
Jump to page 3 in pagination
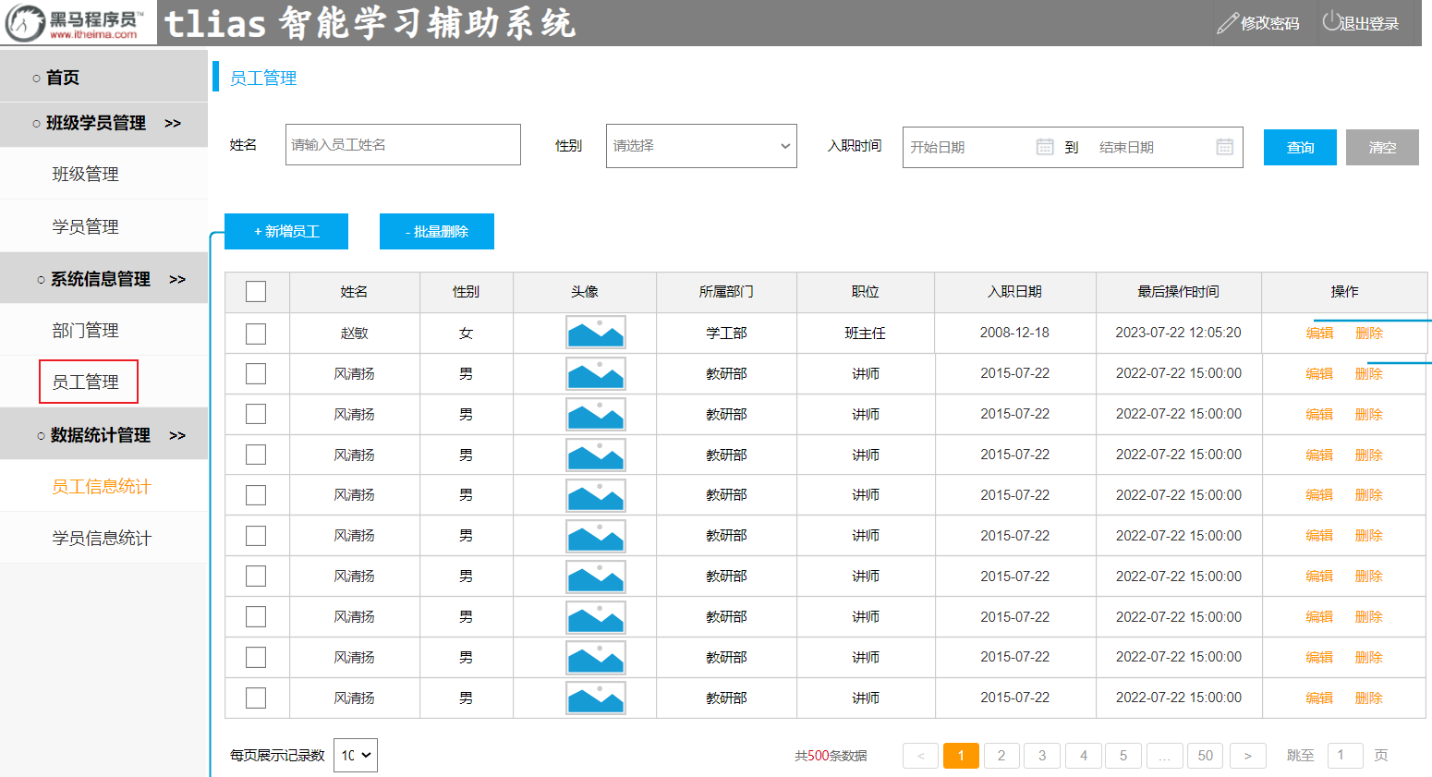coord(1042,756)
